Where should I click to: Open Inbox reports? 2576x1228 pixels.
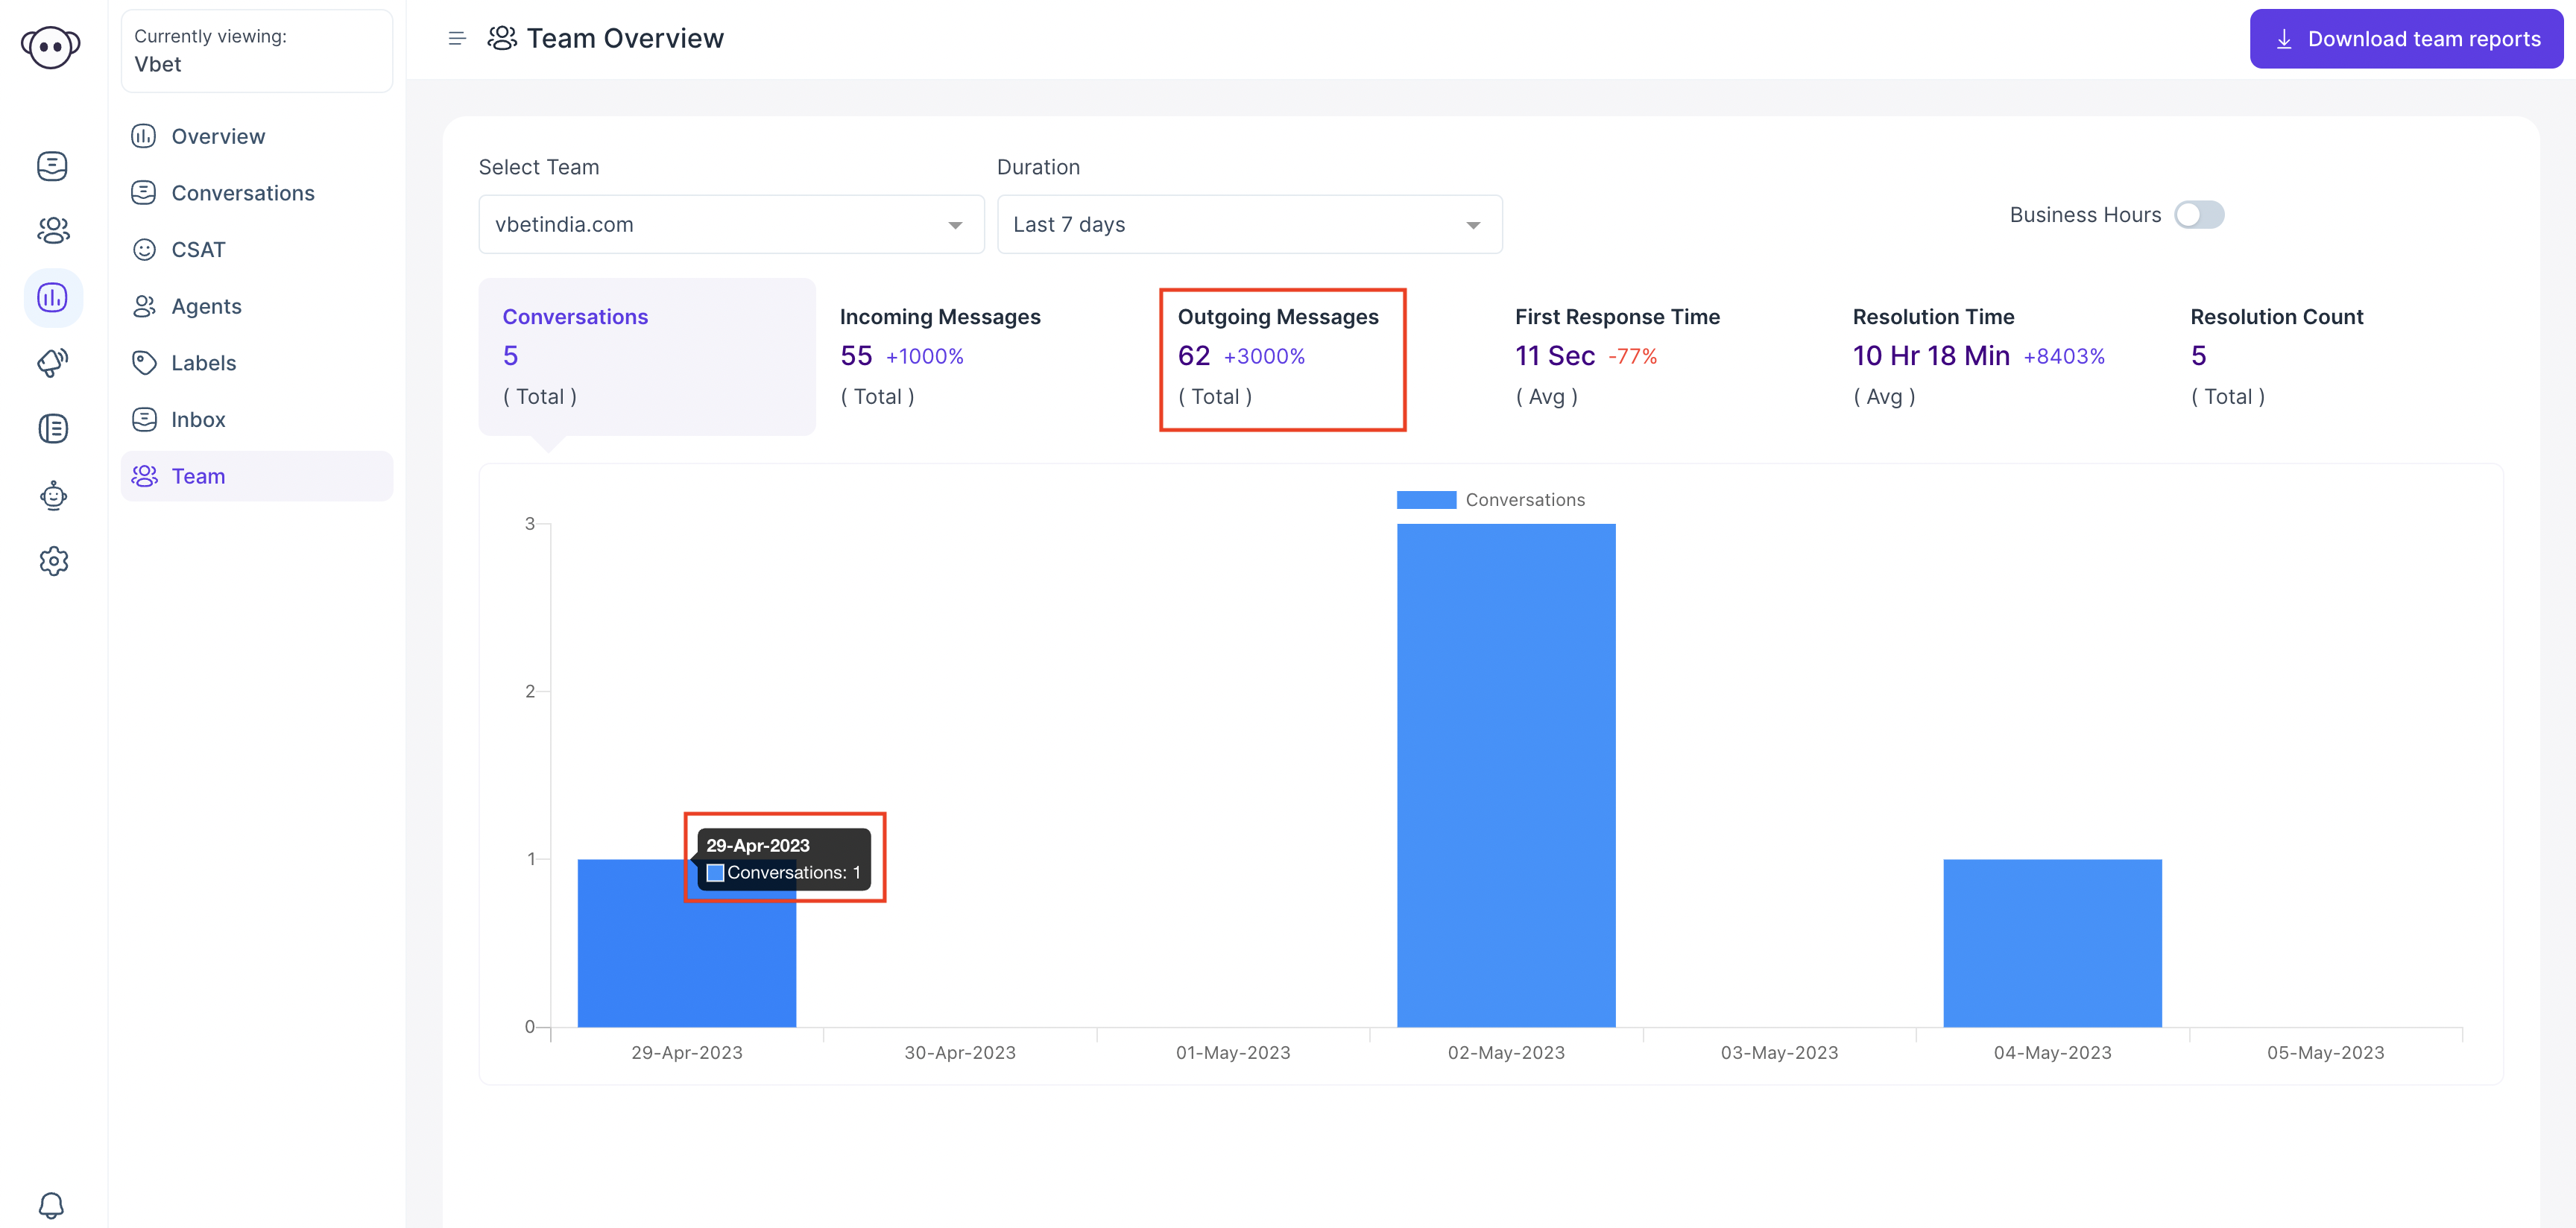pyautogui.click(x=257, y=419)
